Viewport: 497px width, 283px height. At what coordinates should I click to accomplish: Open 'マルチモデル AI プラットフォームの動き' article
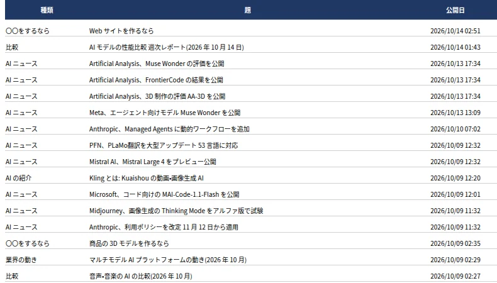(x=168, y=260)
